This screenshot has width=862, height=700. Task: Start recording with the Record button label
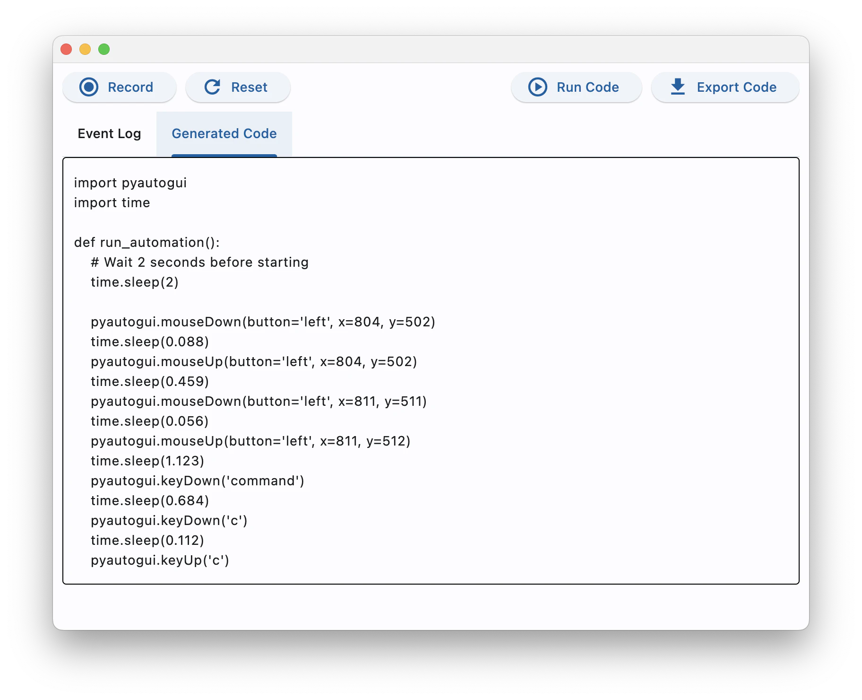tap(130, 87)
